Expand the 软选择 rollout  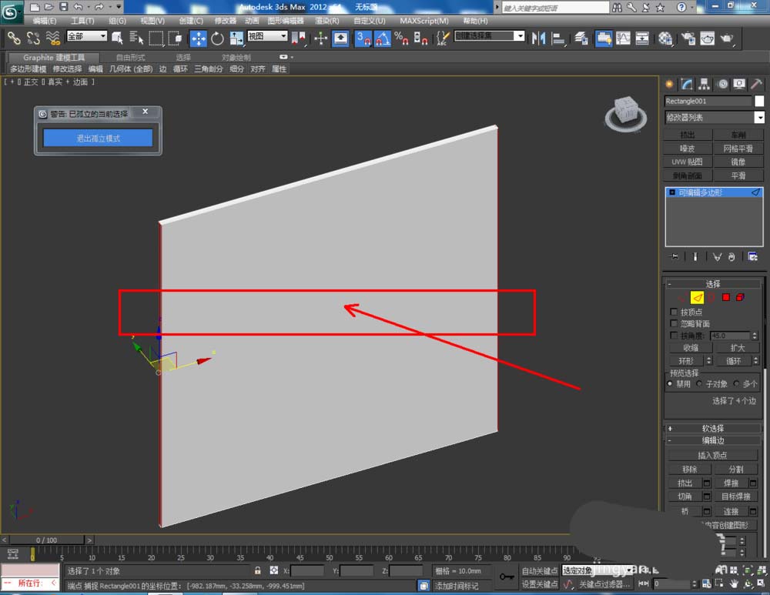click(x=712, y=428)
